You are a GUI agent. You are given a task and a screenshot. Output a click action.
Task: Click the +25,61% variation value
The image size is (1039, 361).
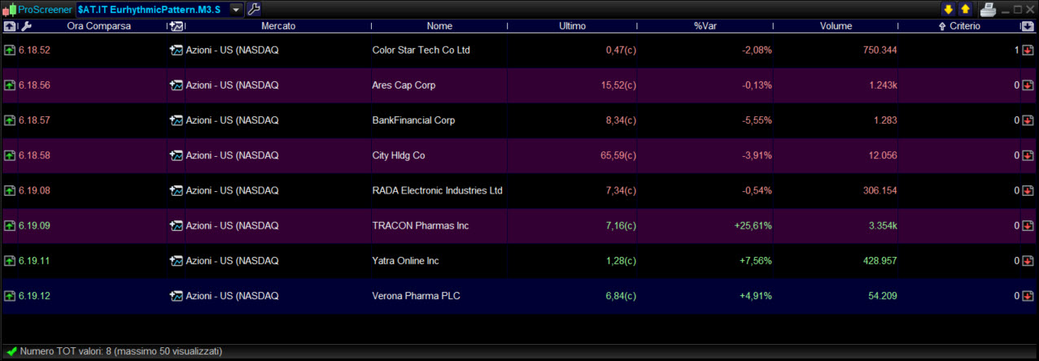[x=753, y=226]
